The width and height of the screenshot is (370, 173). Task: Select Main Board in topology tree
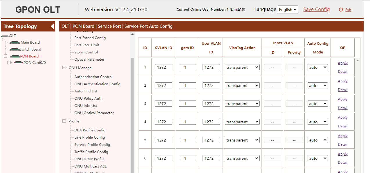click(x=30, y=42)
